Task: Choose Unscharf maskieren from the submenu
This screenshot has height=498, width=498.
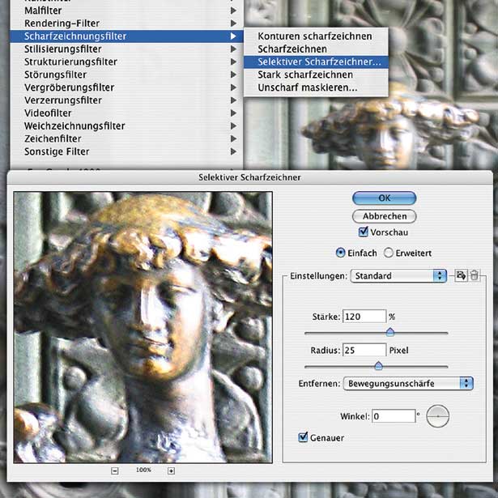Action: point(307,87)
